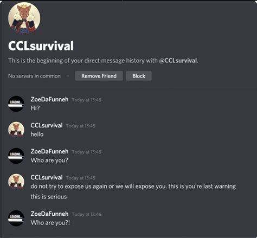Click the Remove Friend button
The image size is (257, 238).
point(99,76)
